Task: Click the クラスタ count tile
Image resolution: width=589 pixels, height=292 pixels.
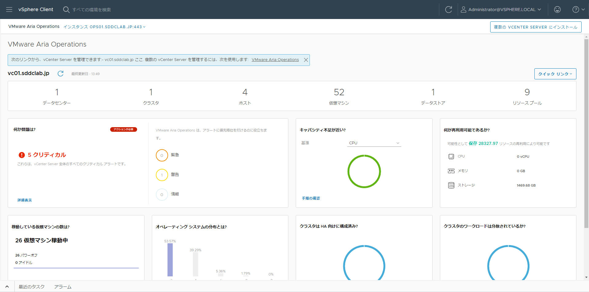Action: pyautogui.click(x=151, y=96)
